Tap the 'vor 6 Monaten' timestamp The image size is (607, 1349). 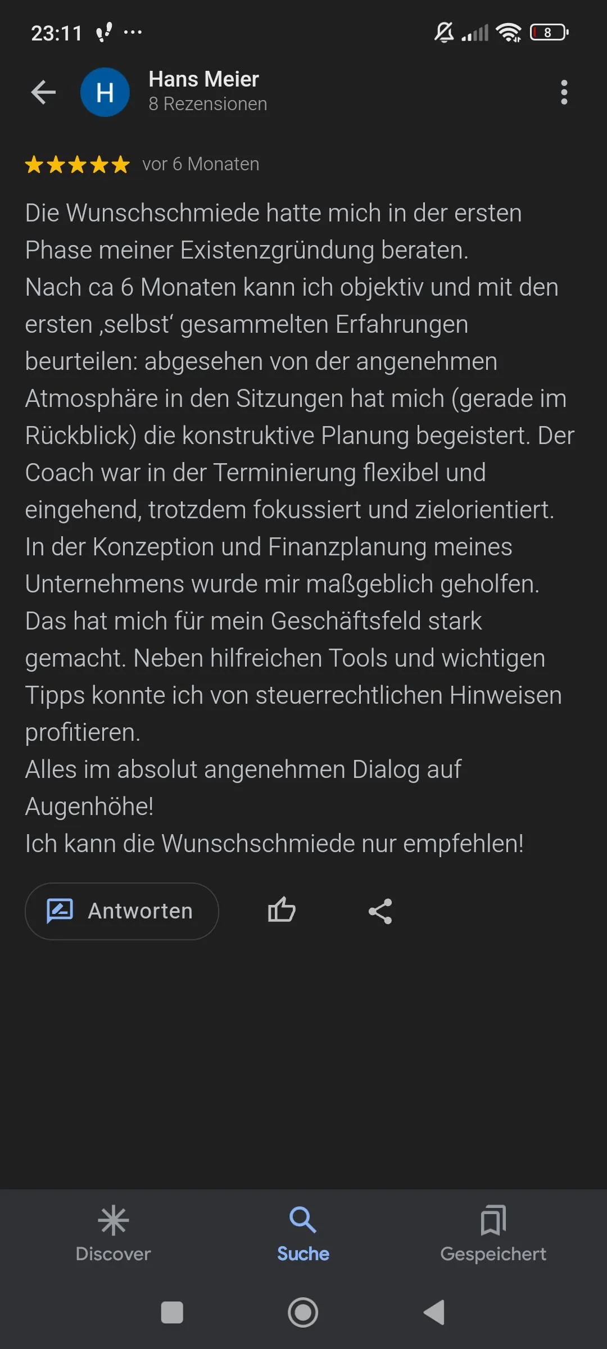coord(201,164)
